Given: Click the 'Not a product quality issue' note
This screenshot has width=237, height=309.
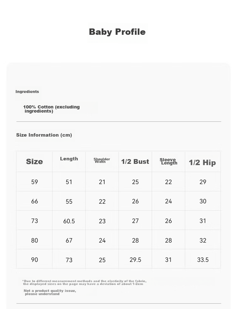Looking at the screenshot, I should point(50,292).
